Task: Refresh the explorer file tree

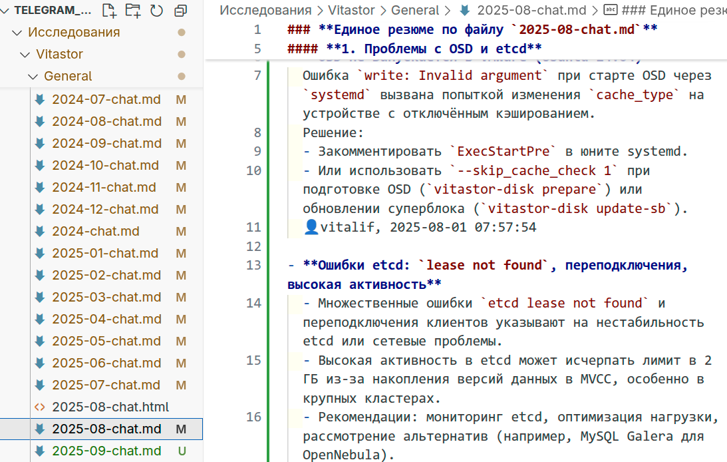Action: 157,10
